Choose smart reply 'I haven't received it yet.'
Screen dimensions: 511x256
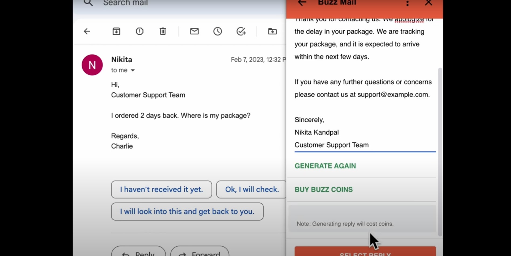(161, 189)
